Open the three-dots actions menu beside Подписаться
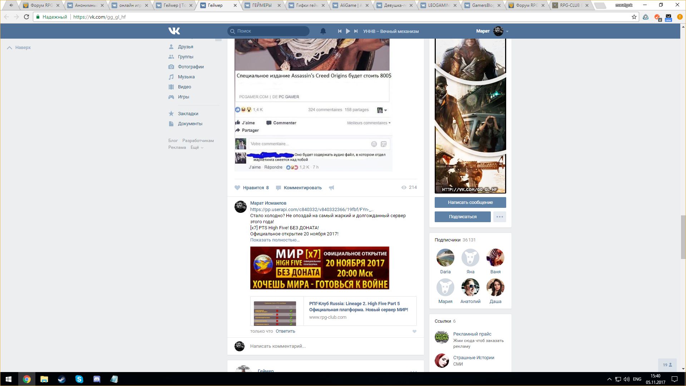 click(x=500, y=217)
